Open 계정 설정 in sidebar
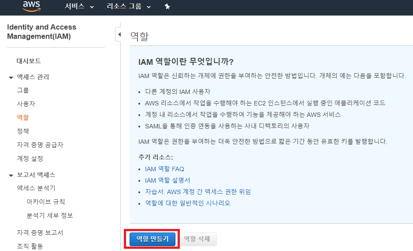 (30, 158)
